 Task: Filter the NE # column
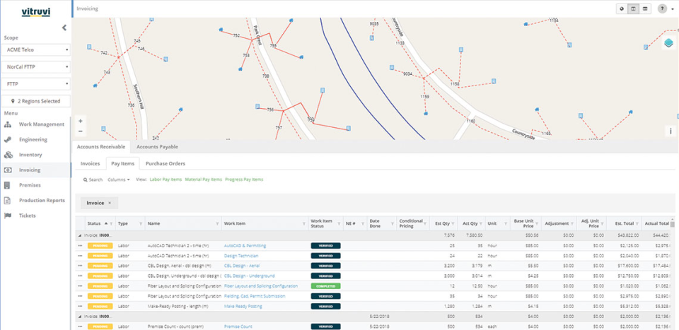click(x=362, y=224)
